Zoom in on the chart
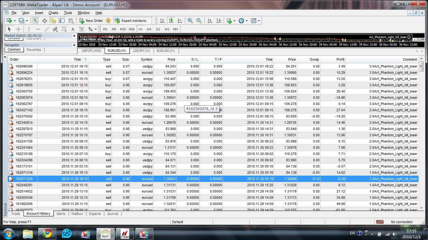Image resolution: width=428 pixels, height=240 pixels. 190,21
